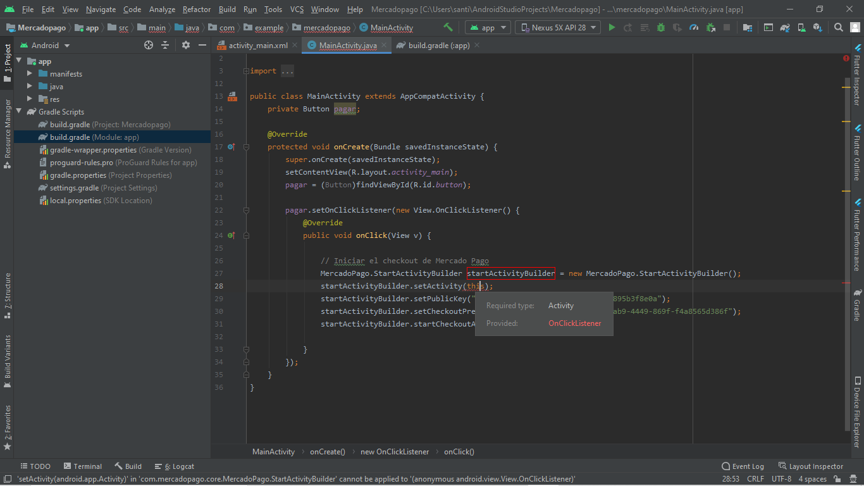Open the 6: Logcat tool window
864x486 pixels.
[x=175, y=466]
